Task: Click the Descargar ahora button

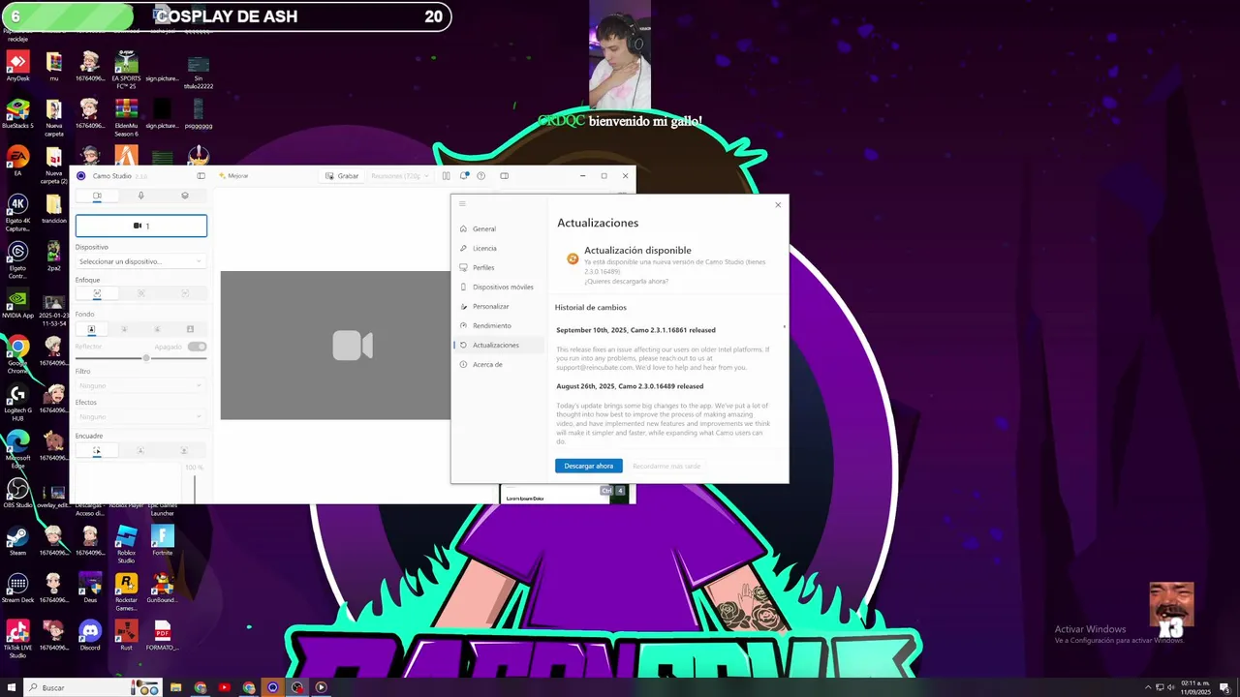Action: (x=589, y=466)
